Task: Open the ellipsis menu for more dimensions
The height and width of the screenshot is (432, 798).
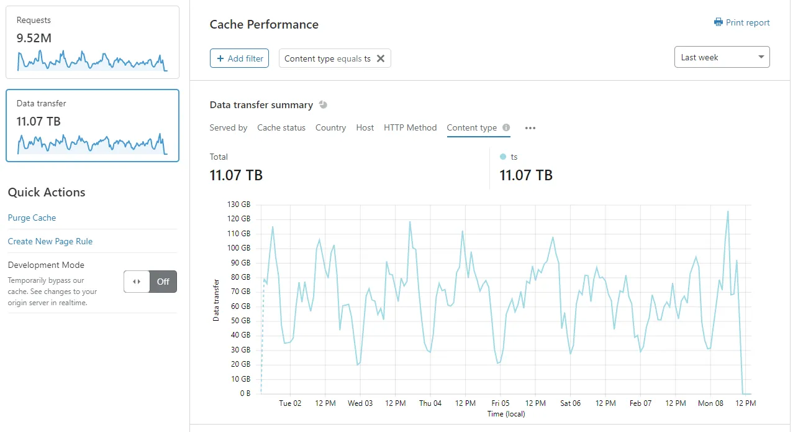Action: [530, 128]
